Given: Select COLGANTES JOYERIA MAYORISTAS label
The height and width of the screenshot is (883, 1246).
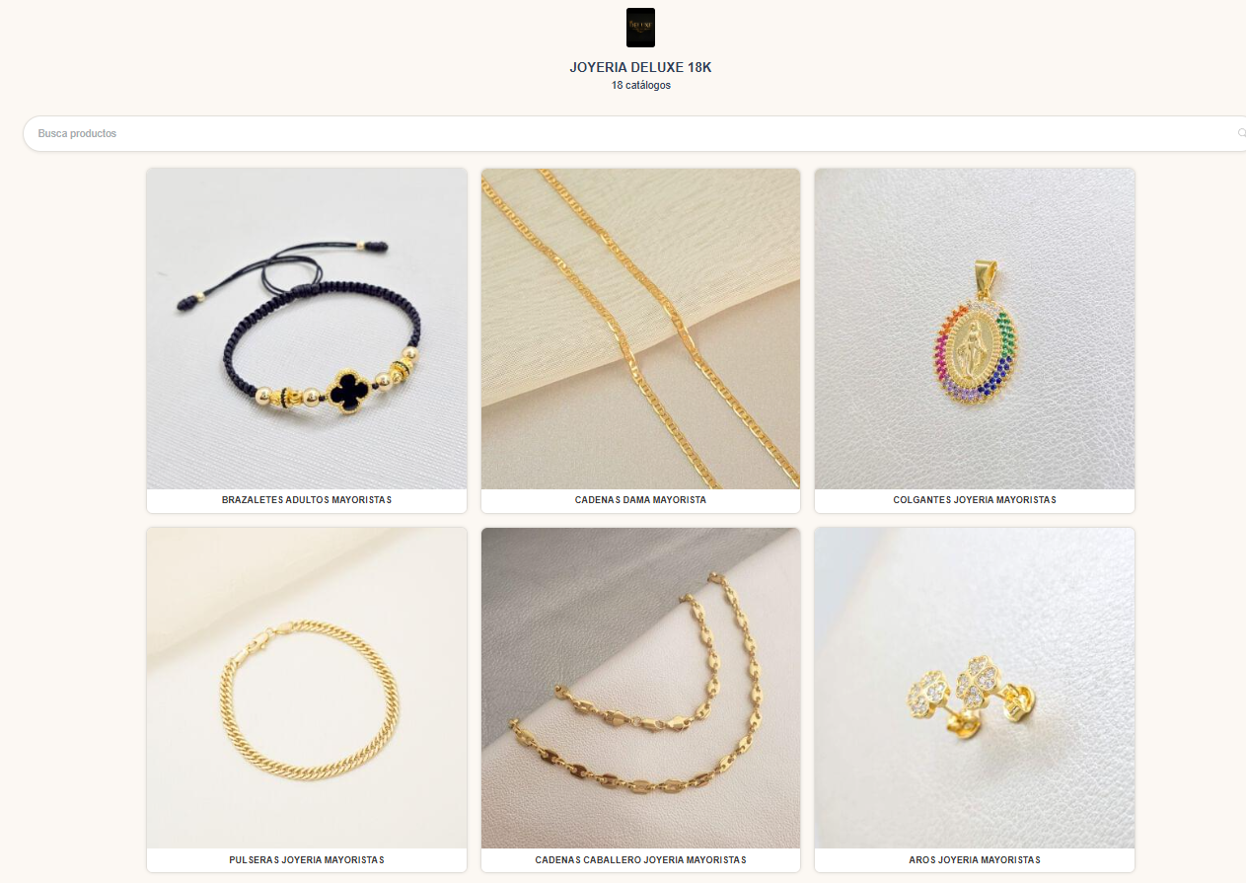Looking at the screenshot, I should pyautogui.click(x=975, y=500).
